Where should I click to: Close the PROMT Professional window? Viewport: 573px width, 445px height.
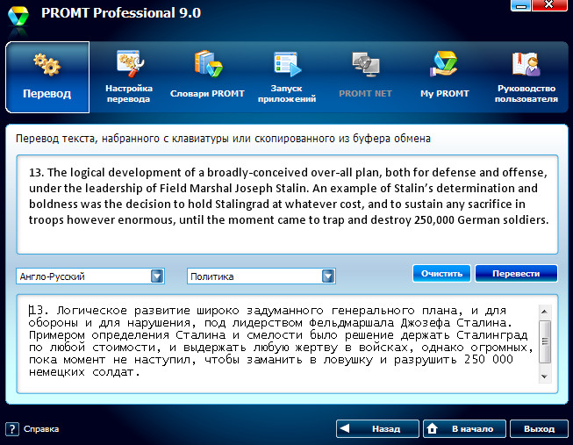tap(549, 5)
